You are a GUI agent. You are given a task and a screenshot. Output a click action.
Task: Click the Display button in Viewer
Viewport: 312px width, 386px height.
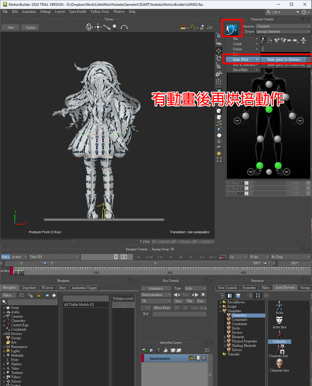(x=30, y=27)
